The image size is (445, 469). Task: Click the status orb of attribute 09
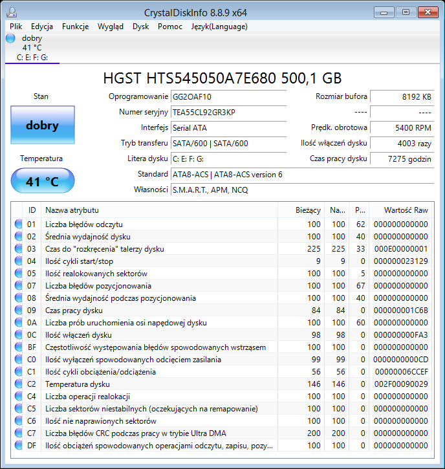(x=18, y=310)
